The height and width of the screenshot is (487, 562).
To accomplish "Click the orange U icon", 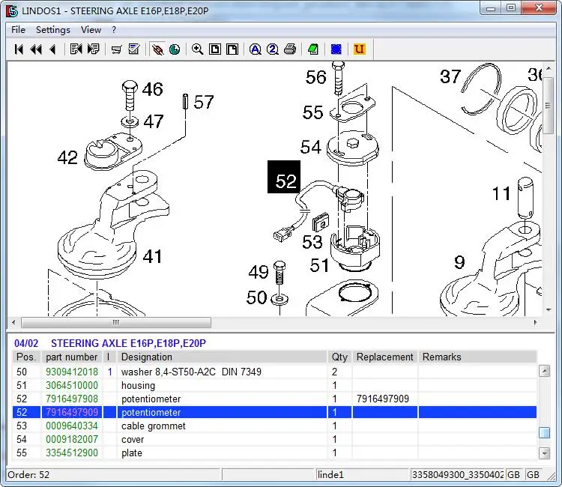I will pos(359,49).
